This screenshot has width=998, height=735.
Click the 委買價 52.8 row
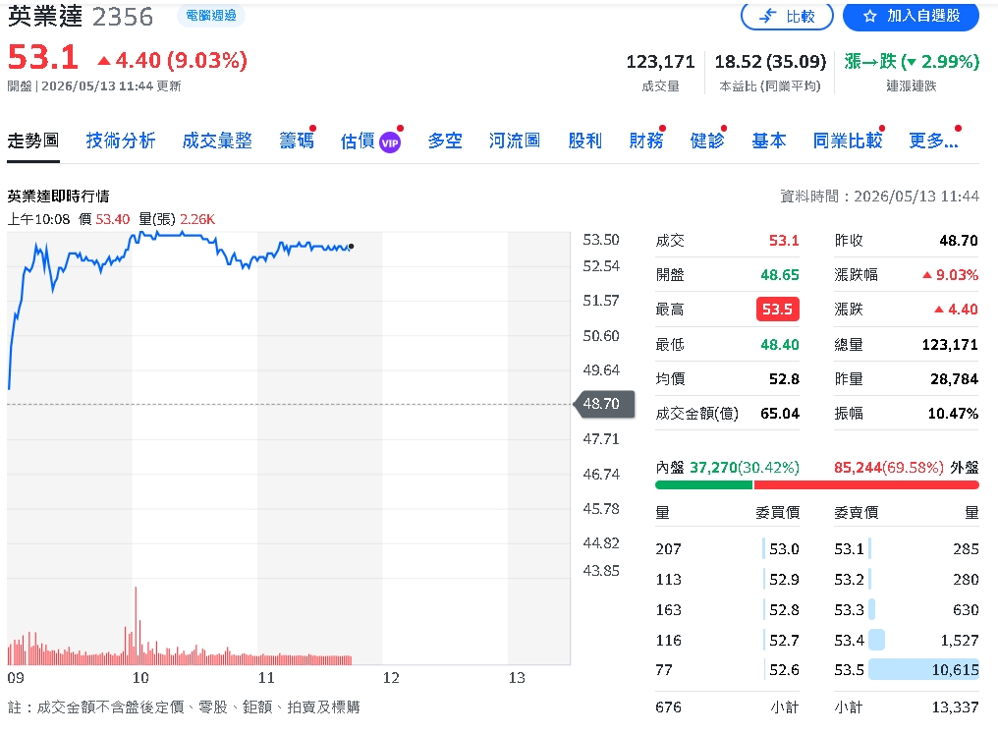[727, 610]
